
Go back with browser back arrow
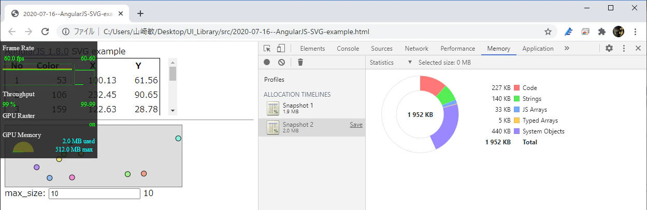coord(12,32)
